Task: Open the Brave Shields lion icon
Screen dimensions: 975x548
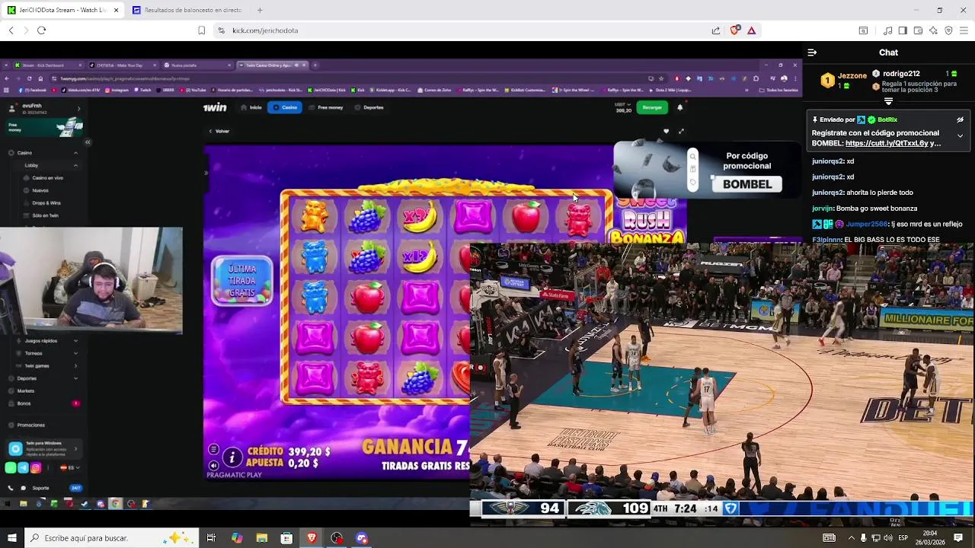Action: 734,30
